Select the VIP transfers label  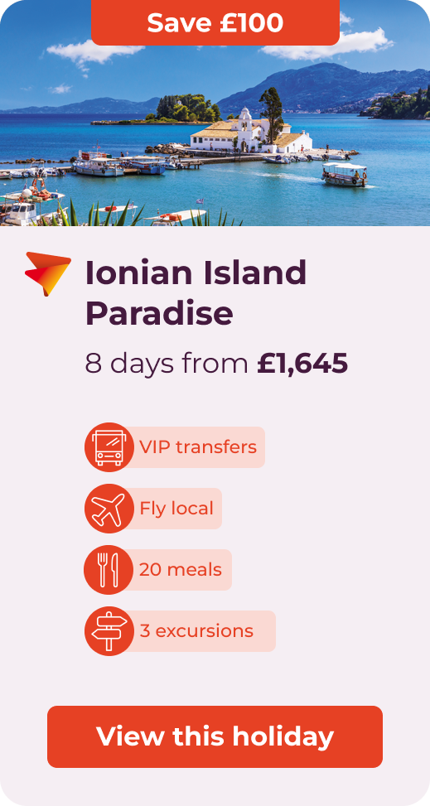pyautogui.click(x=198, y=447)
